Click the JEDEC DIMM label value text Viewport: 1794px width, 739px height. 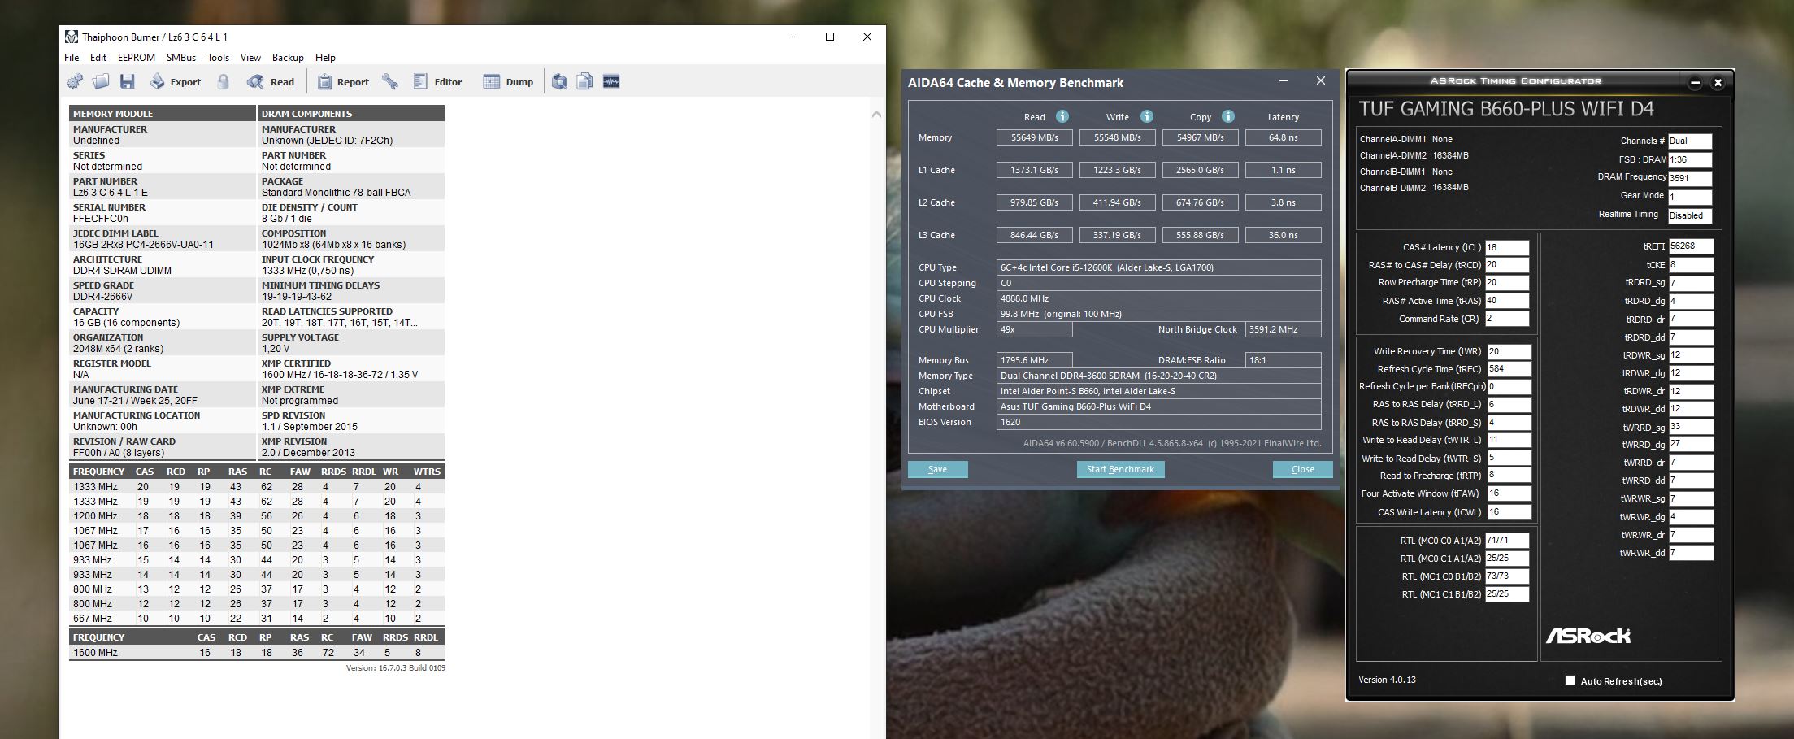pyautogui.click(x=143, y=245)
